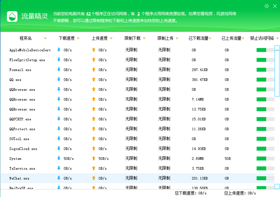Close the 流量精灵 window

pos(275,6)
